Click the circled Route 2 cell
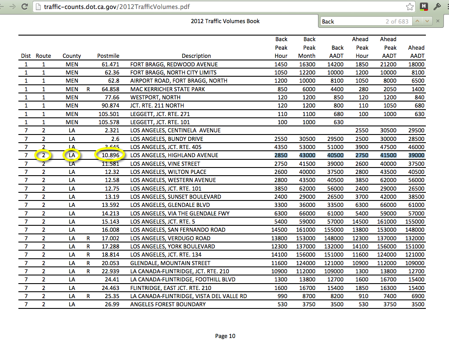 point(43,155)
